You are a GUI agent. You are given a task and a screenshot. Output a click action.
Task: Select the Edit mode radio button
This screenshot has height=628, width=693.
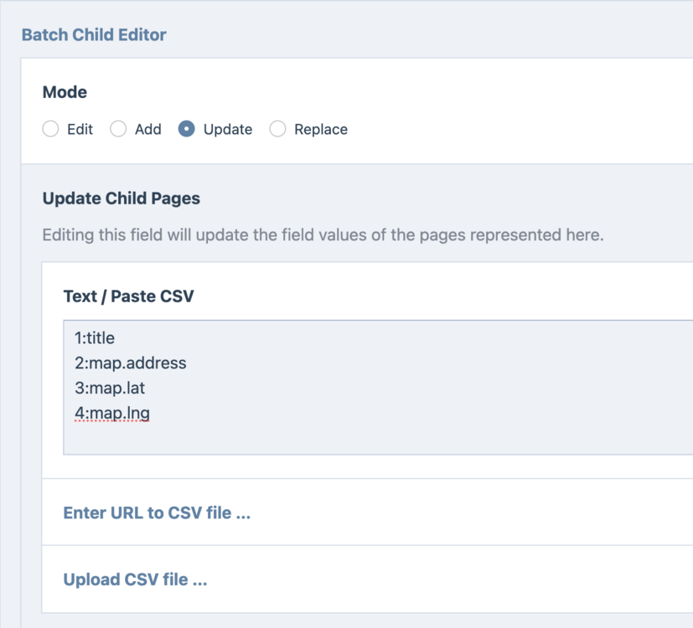51,129
